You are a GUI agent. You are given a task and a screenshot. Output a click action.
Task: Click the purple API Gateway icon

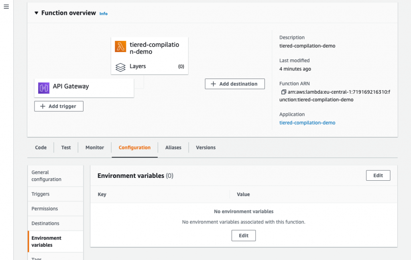pos(44,88)
